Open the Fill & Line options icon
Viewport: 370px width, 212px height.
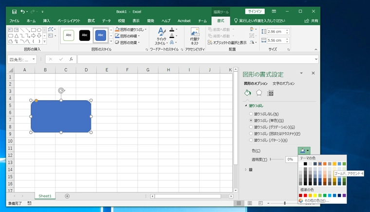click(x=247, y=93)
